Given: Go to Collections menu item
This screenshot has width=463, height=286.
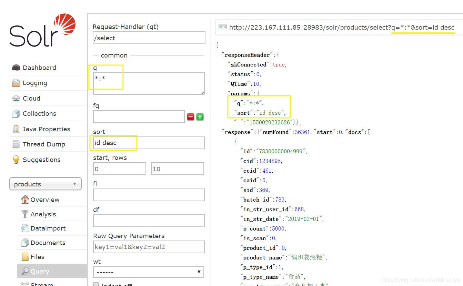Looking at the screenshot, I should pyautogui.click(x=39, y=114).
